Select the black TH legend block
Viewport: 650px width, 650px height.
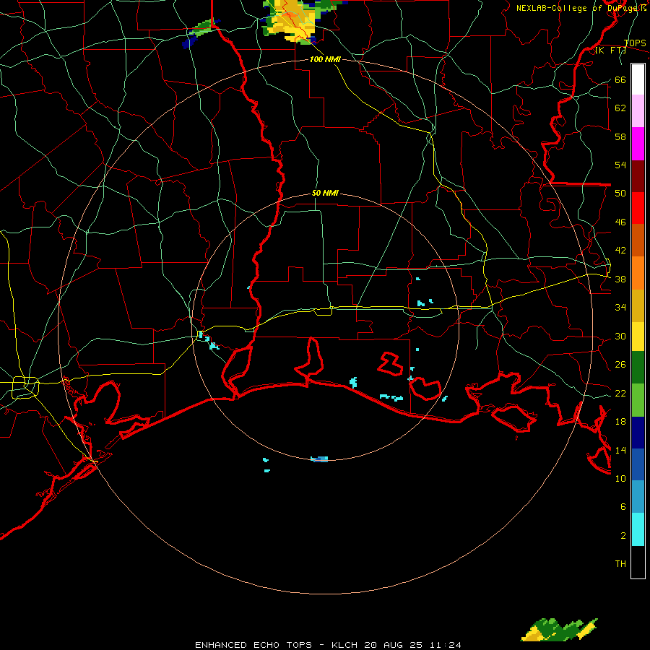pyautogui.click(x=638, y=562)
